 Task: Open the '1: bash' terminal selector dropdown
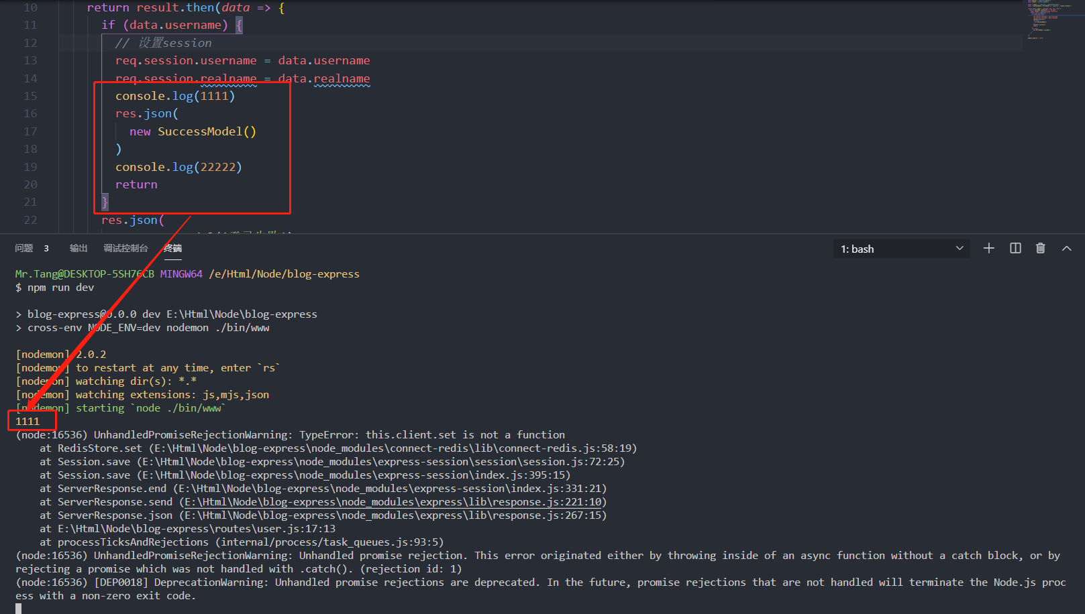[x=902, y=249]
